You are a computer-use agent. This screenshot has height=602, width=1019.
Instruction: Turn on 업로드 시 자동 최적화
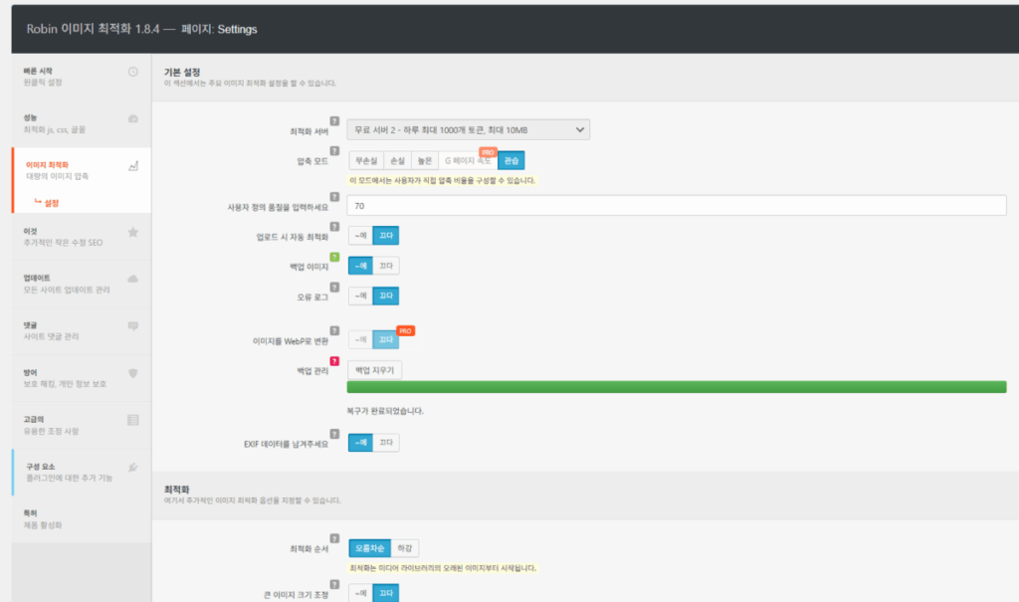[x=360, y=236]
